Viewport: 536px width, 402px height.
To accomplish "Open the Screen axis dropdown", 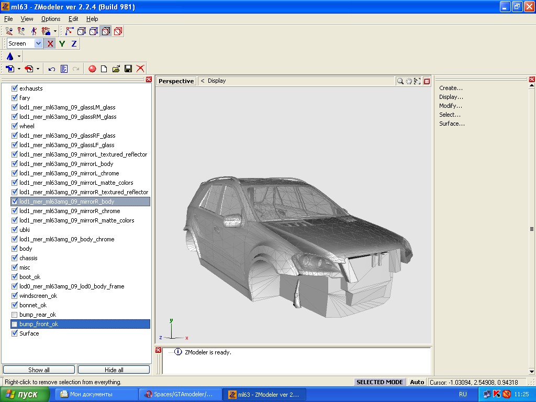I will point(38,44).
